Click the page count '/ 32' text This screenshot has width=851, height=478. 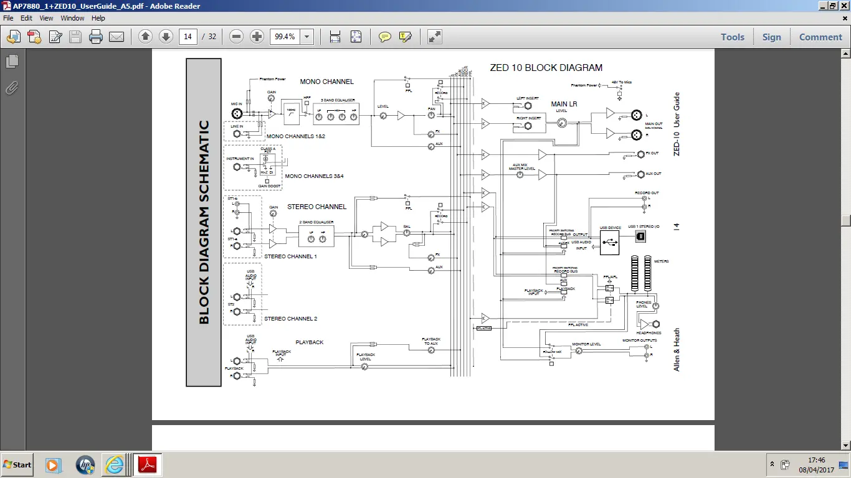[x=208, y=37]
